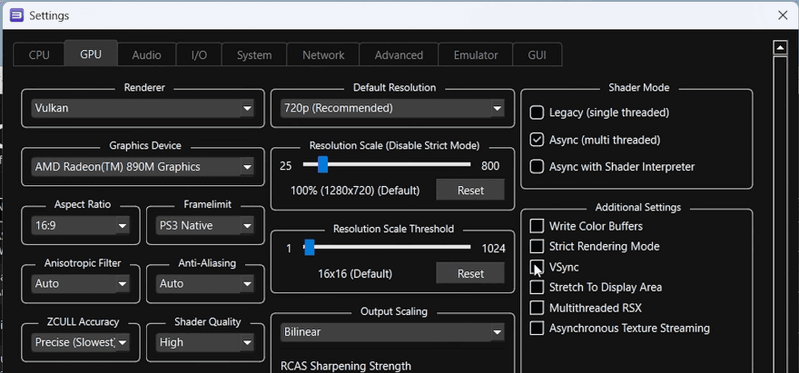Click the 16x16 (Default) threshold text
799x373 pixels.
tap(355, 274)
